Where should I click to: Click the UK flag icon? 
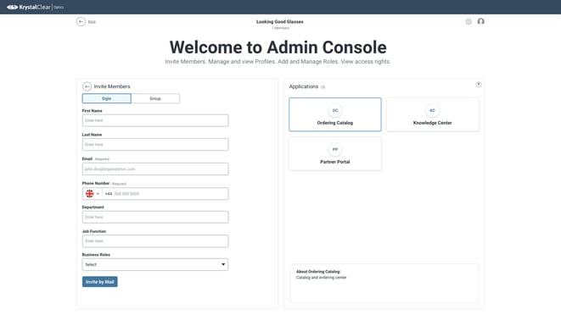(89, 194)
